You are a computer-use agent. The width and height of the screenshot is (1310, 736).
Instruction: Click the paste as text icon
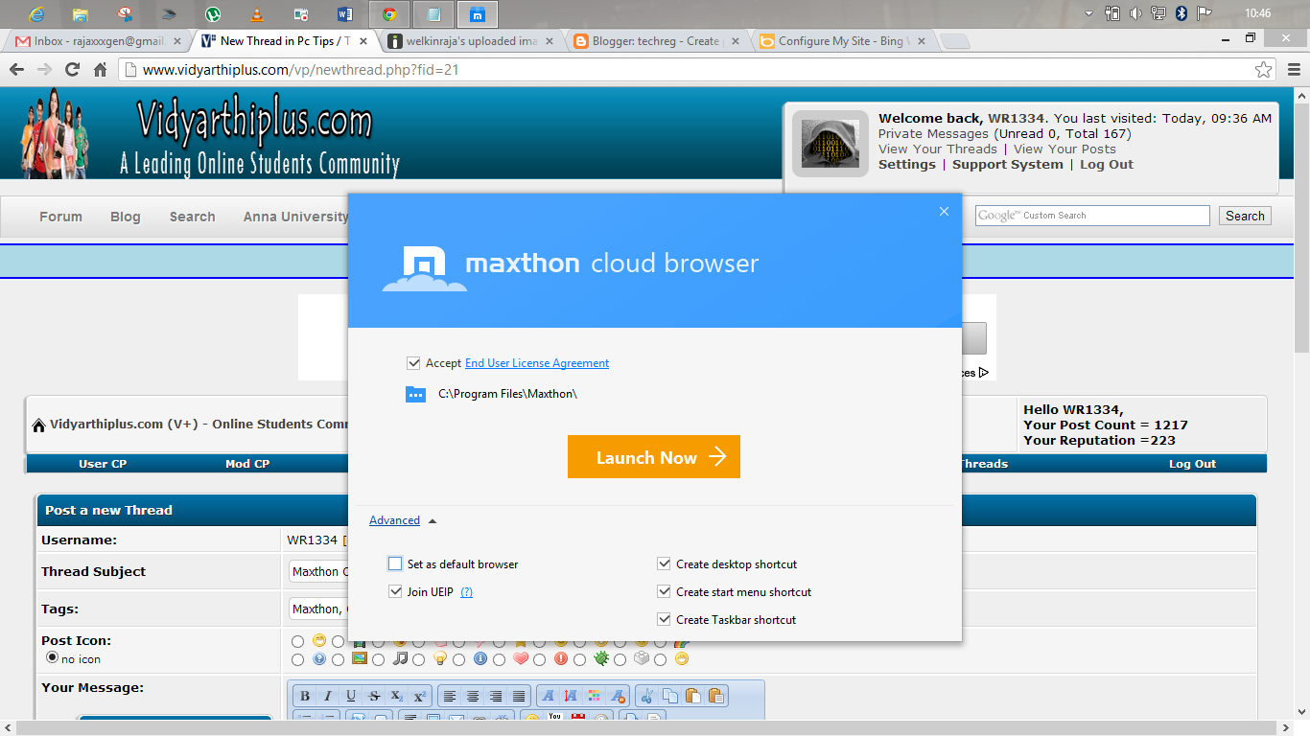[x=716, y=697]
